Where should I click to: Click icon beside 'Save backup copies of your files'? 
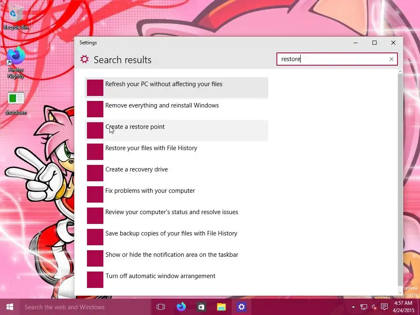(x=95, y=237)
